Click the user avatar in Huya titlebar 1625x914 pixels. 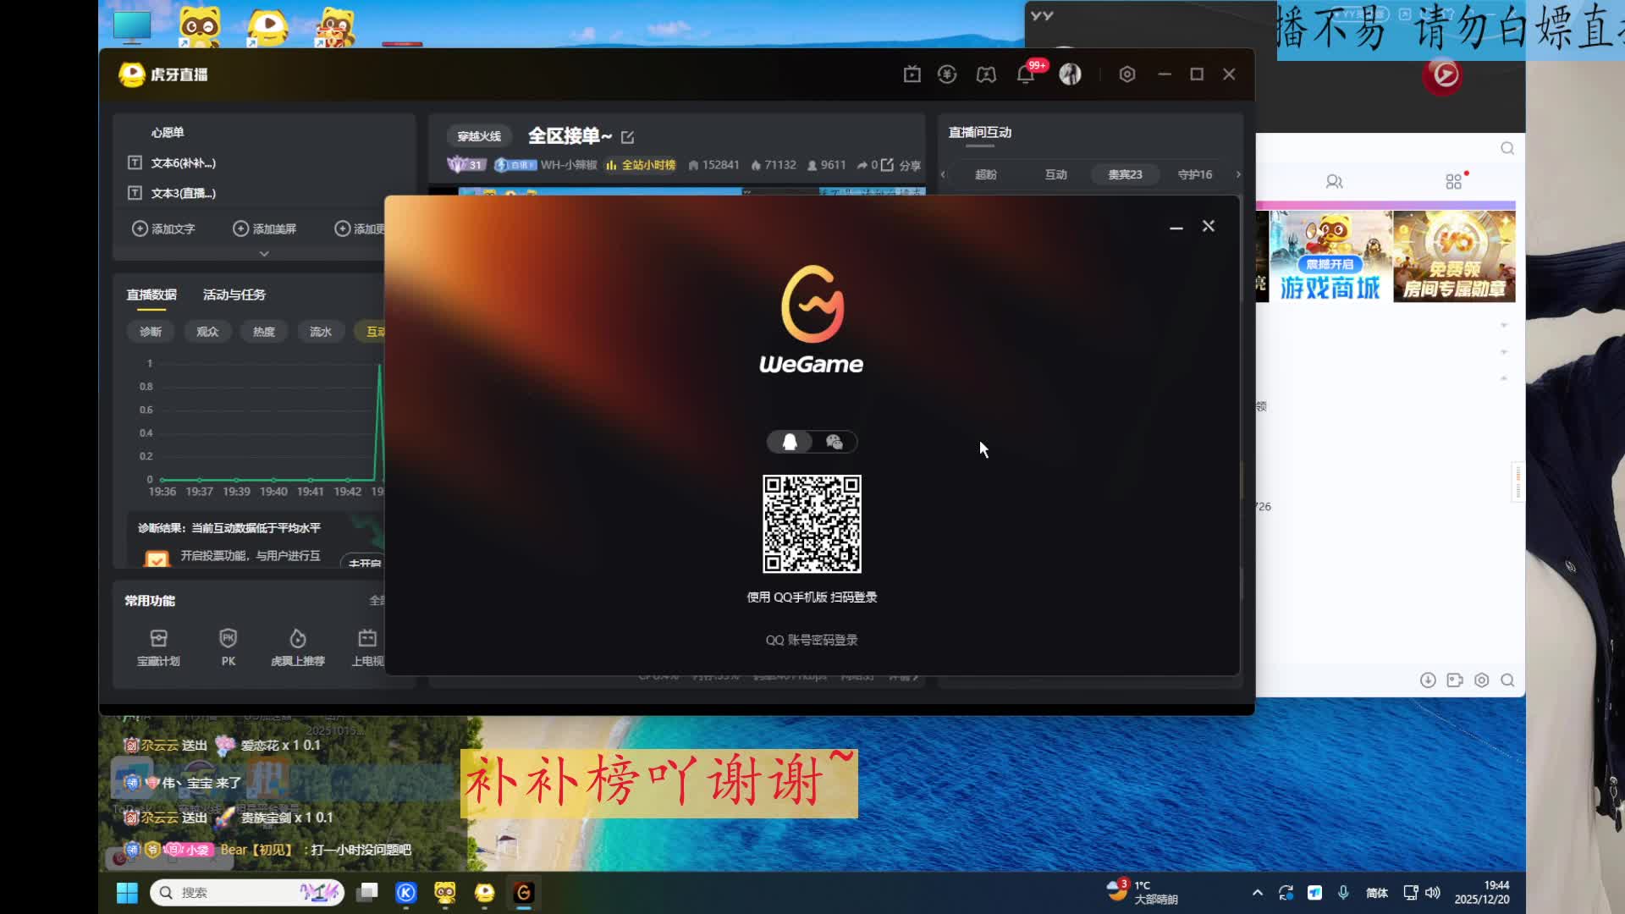(x=1070, y=74)
